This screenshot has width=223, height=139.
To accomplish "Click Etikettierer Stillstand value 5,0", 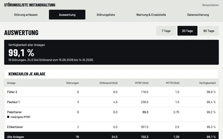I will (x=115, y=127).
